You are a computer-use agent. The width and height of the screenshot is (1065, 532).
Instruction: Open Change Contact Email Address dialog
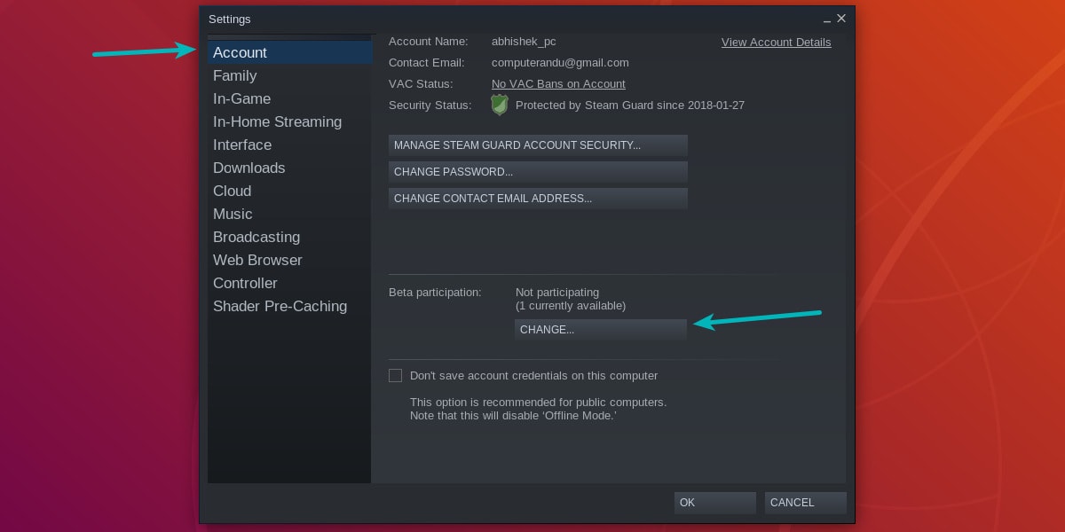[538, 198]
